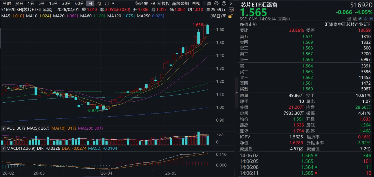Select the 15分 period tab
The width and height of the screenshot is (374, 177).
54,4
